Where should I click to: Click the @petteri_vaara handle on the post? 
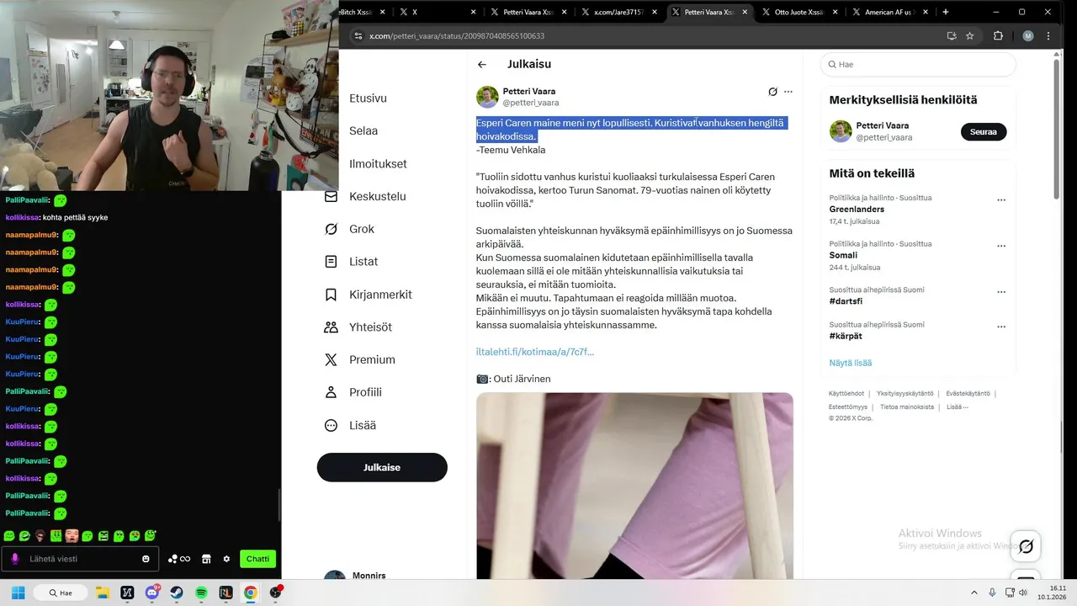click(531, 103)
